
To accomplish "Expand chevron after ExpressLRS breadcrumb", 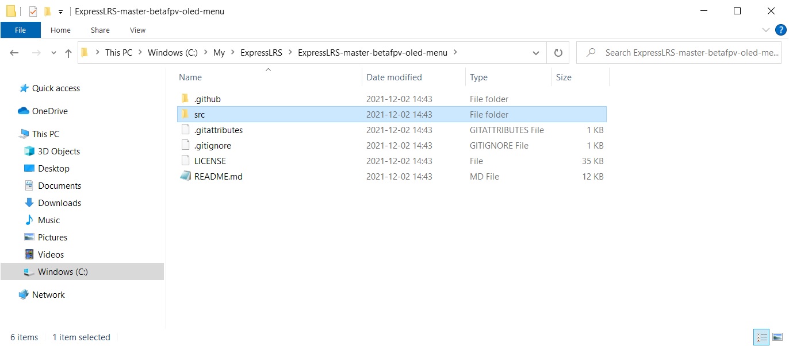I will [290, 52].
